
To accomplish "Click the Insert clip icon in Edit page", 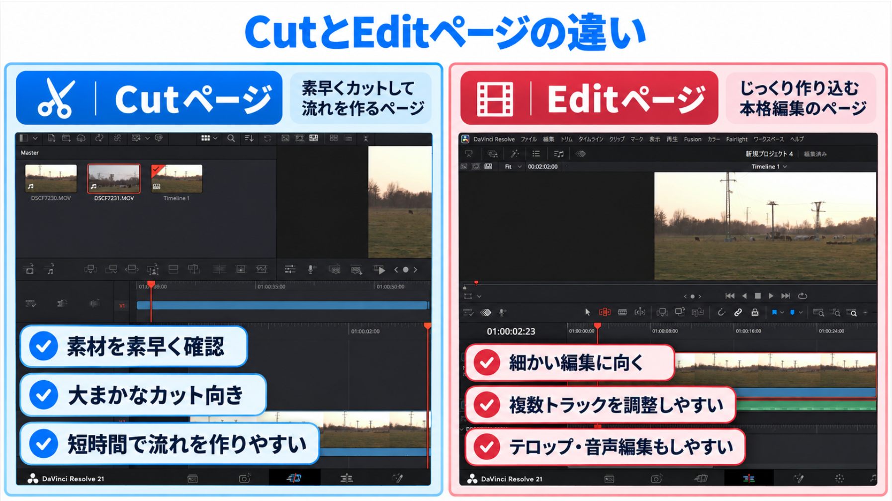I will pos(662,312).
